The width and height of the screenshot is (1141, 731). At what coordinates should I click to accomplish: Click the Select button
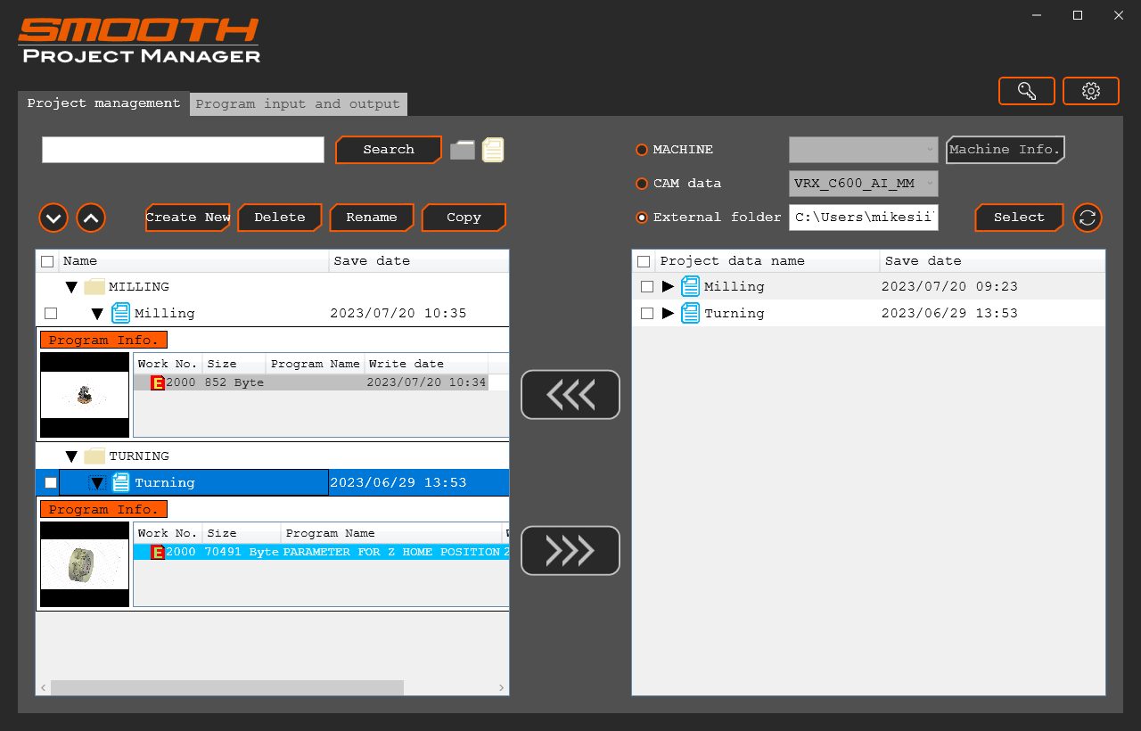click(1019, 218)
